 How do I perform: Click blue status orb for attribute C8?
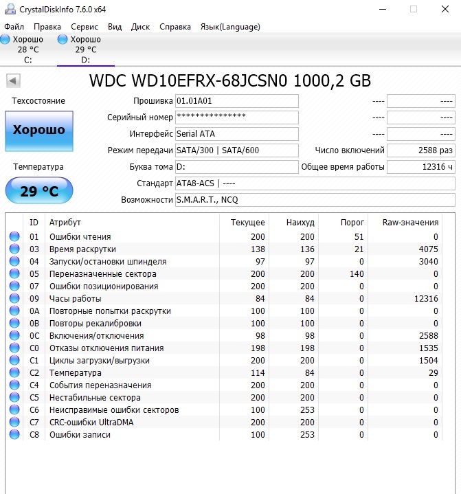[14, 434]
